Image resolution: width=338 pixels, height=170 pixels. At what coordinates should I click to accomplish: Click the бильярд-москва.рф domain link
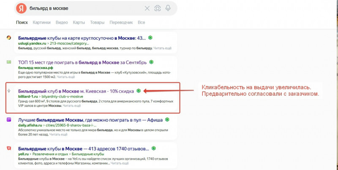click(x=35, y=68)
